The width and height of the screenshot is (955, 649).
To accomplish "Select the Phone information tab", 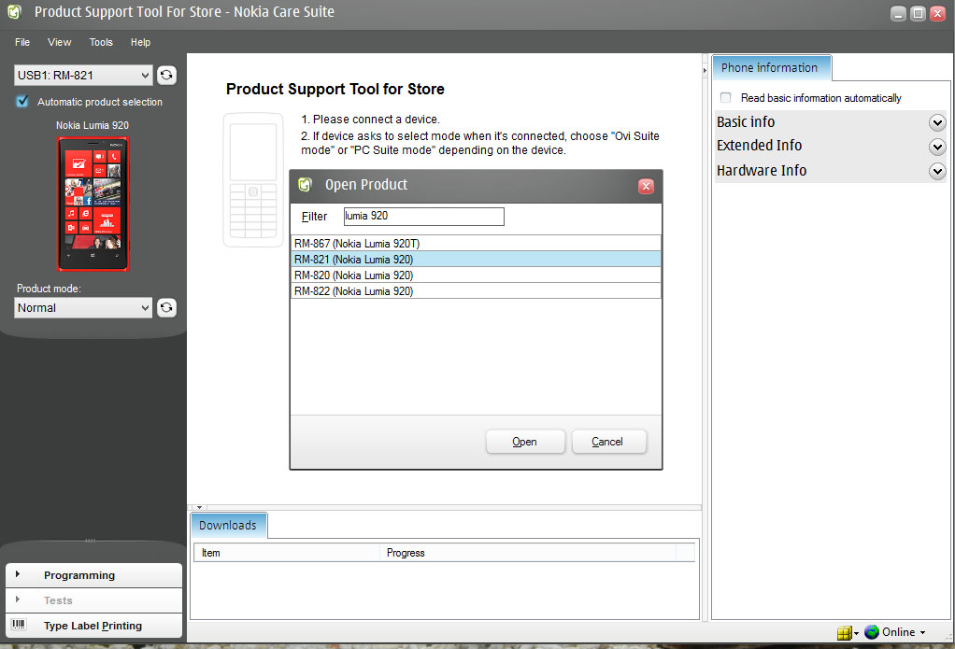I will click(771, 67).
